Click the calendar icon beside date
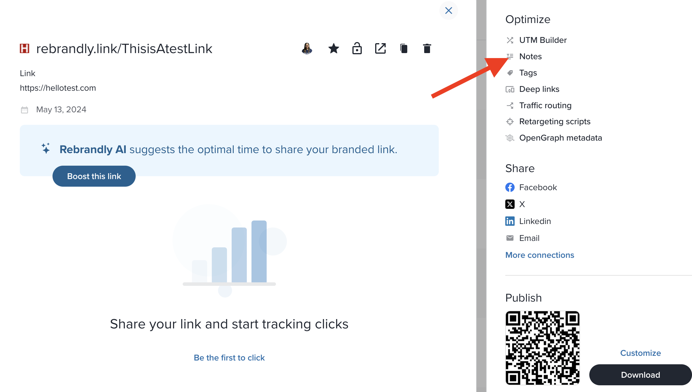This screenshot has height=392, width=692. pyautogui.click(x=25, y=110)
